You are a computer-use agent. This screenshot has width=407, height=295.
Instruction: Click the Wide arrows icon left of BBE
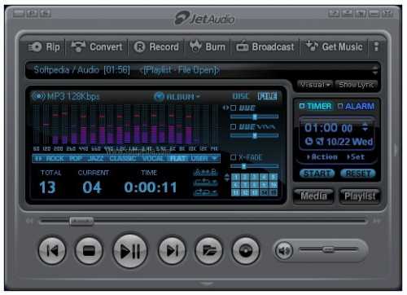(x=225, y=108)
